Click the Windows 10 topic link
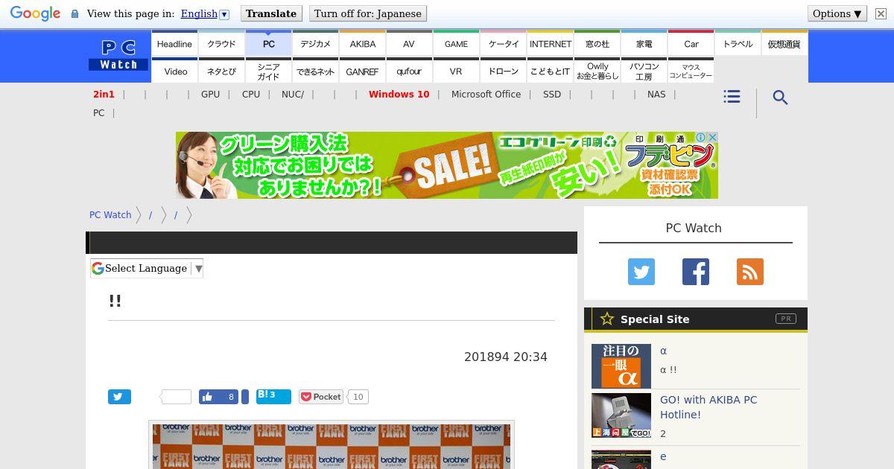The width and height of the screenshot is (894, 469). pyautogui.click(x=399, y=95)
